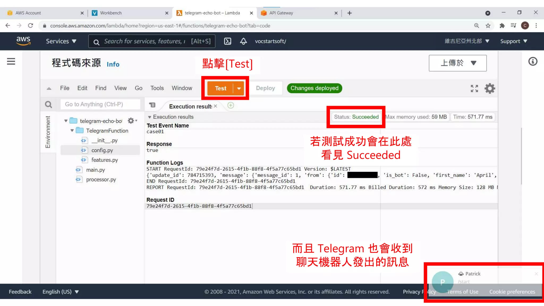
Task: Collapse the TelegramFunction folder
Action: click(x=72, y=131)
